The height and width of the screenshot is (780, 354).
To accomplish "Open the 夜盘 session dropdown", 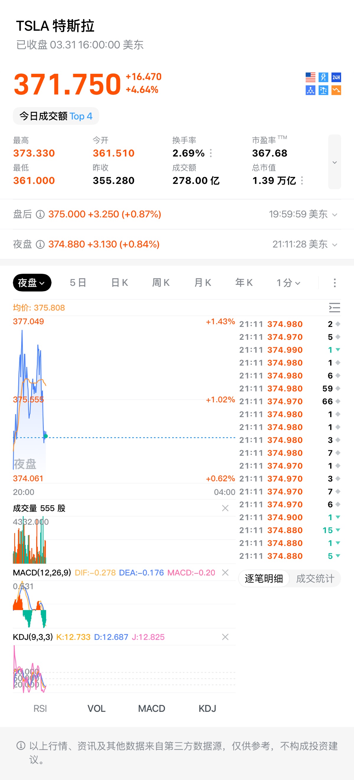I will coord(32,283).
